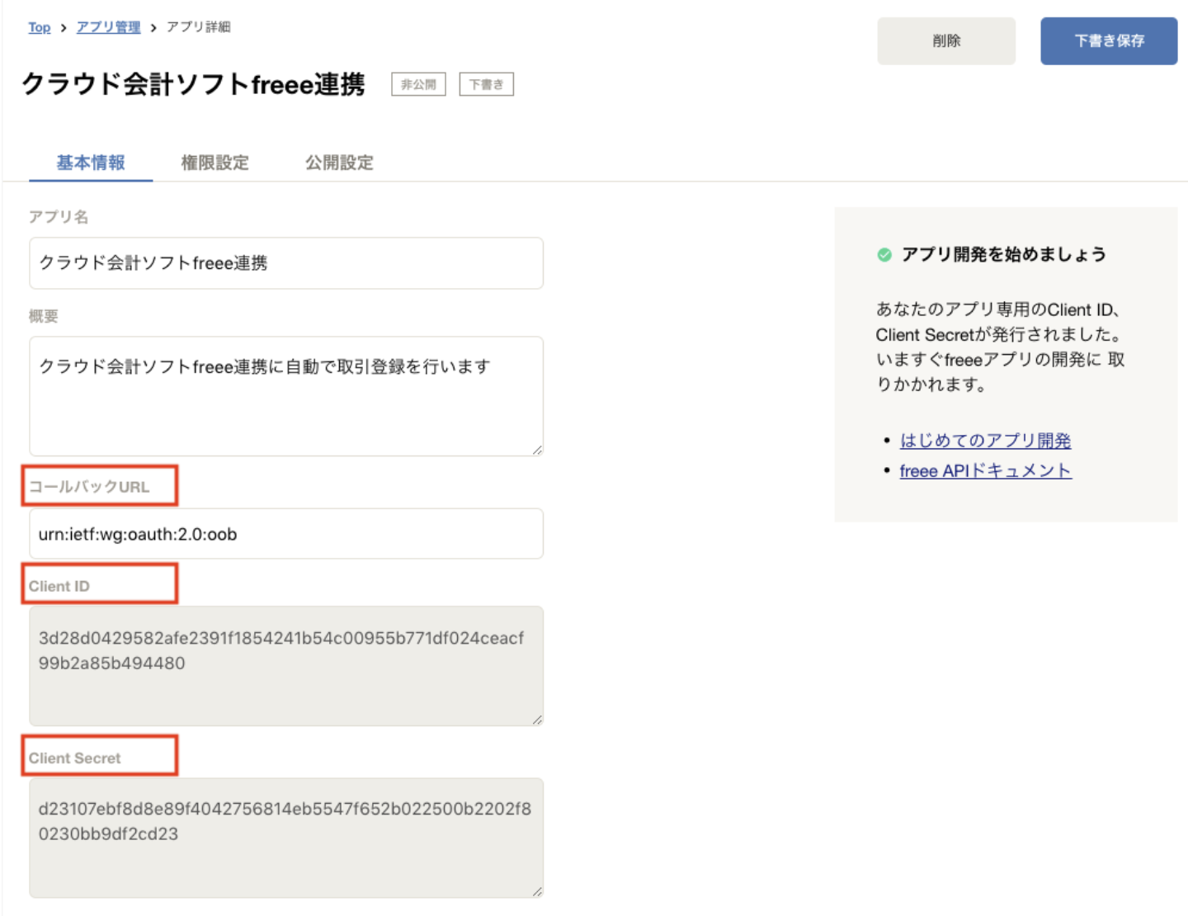
Task: Switch to the 権限設定 tab
Action: pos(214,163)
